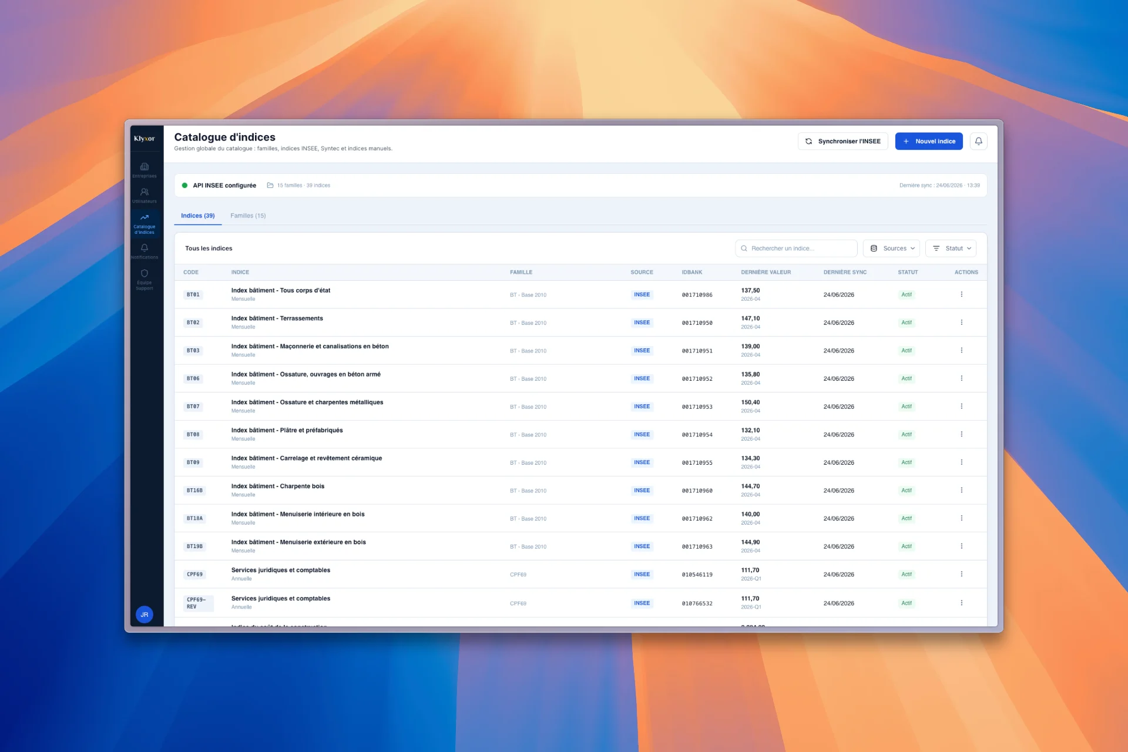The width and height of the screenshot is (1128, 752).
Task: Click the Nouvel indice button
Action: pos(929,141)
